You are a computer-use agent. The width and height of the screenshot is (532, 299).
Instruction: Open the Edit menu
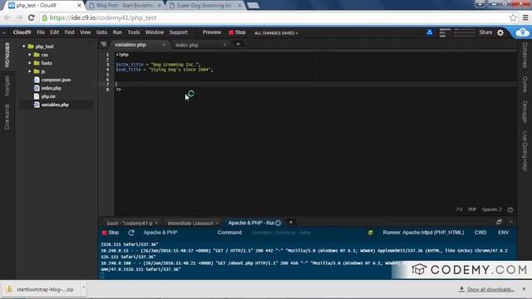click(54, 32)
